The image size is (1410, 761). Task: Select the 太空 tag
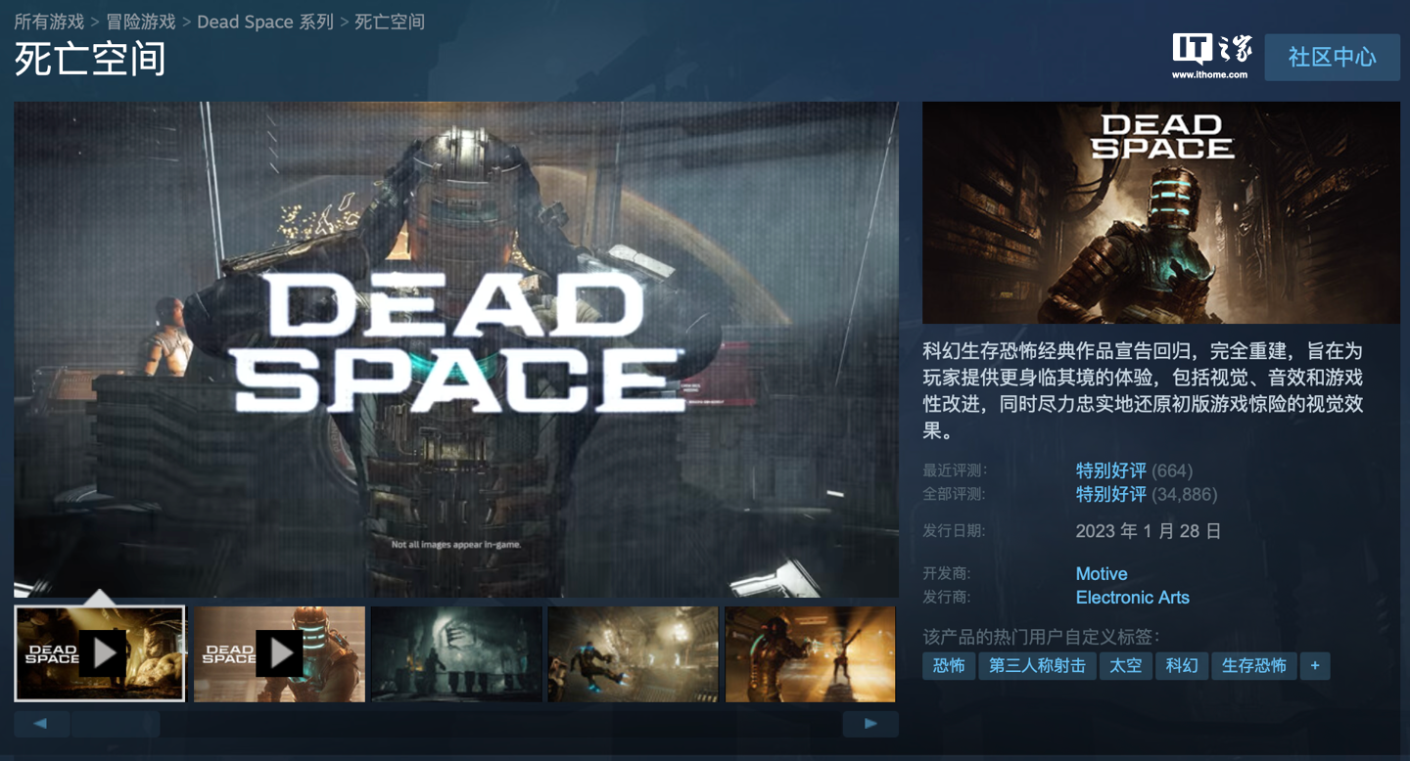(x=1125, y=666)
